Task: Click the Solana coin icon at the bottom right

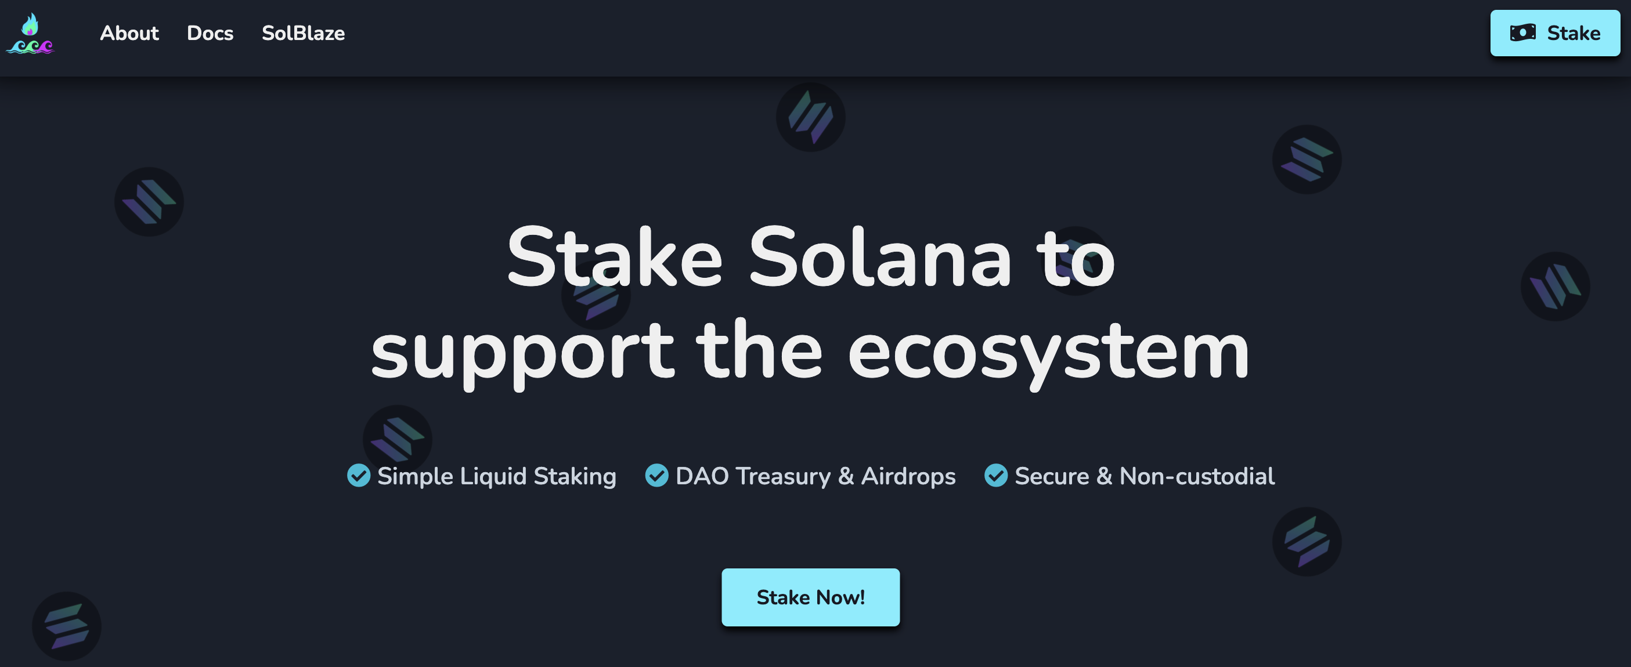Action: (1306, 542)
